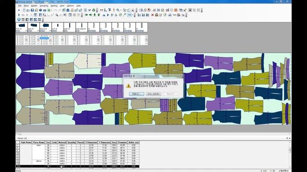Save the marker with the floppy disk icon

coord(32,10)
